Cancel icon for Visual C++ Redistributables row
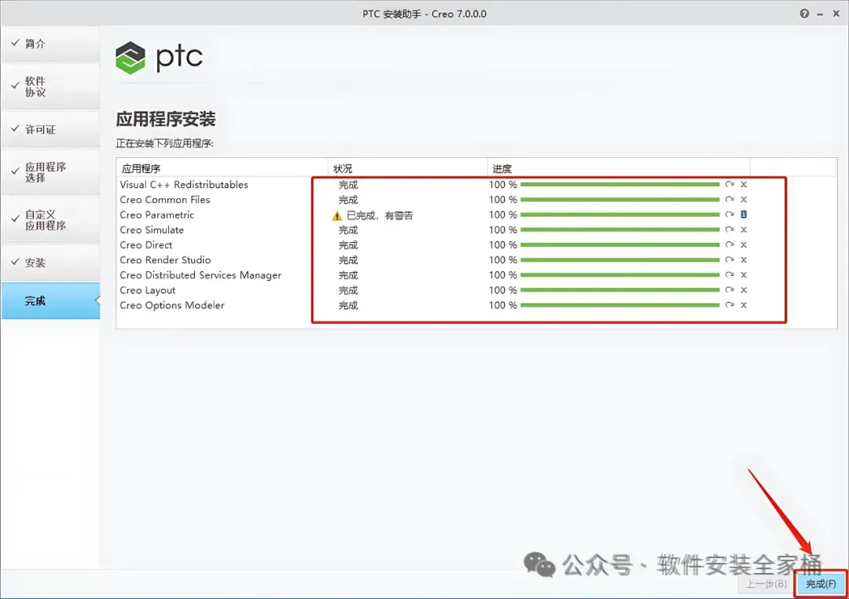Viewport: 849px width, 599px height. [744, 184]
